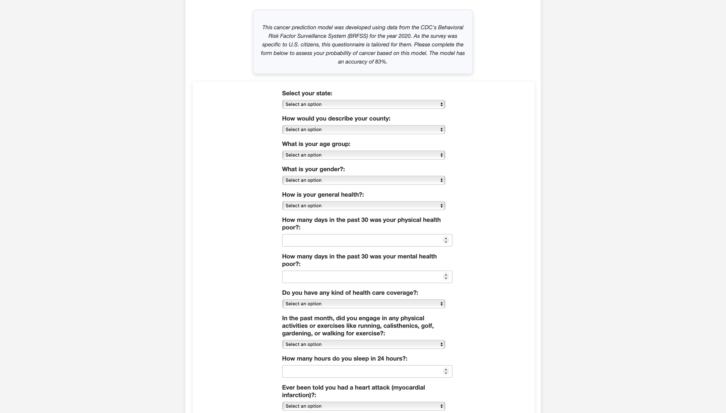
Task: Expand the physical activities or exercises dropdown
Action: click(363, 344)
